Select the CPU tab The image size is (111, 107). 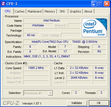(x=8, y=11)
